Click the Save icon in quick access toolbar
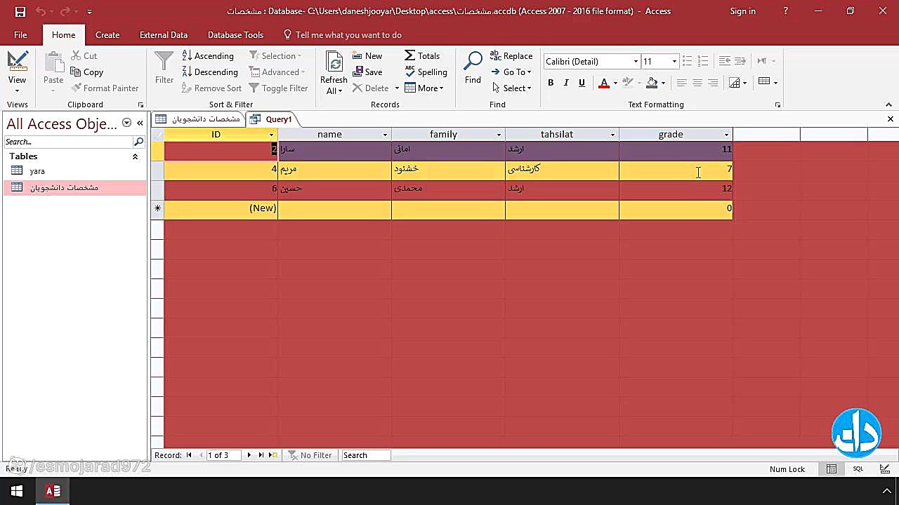The height and width of the screenshot is (505, 899). point(20,11)
